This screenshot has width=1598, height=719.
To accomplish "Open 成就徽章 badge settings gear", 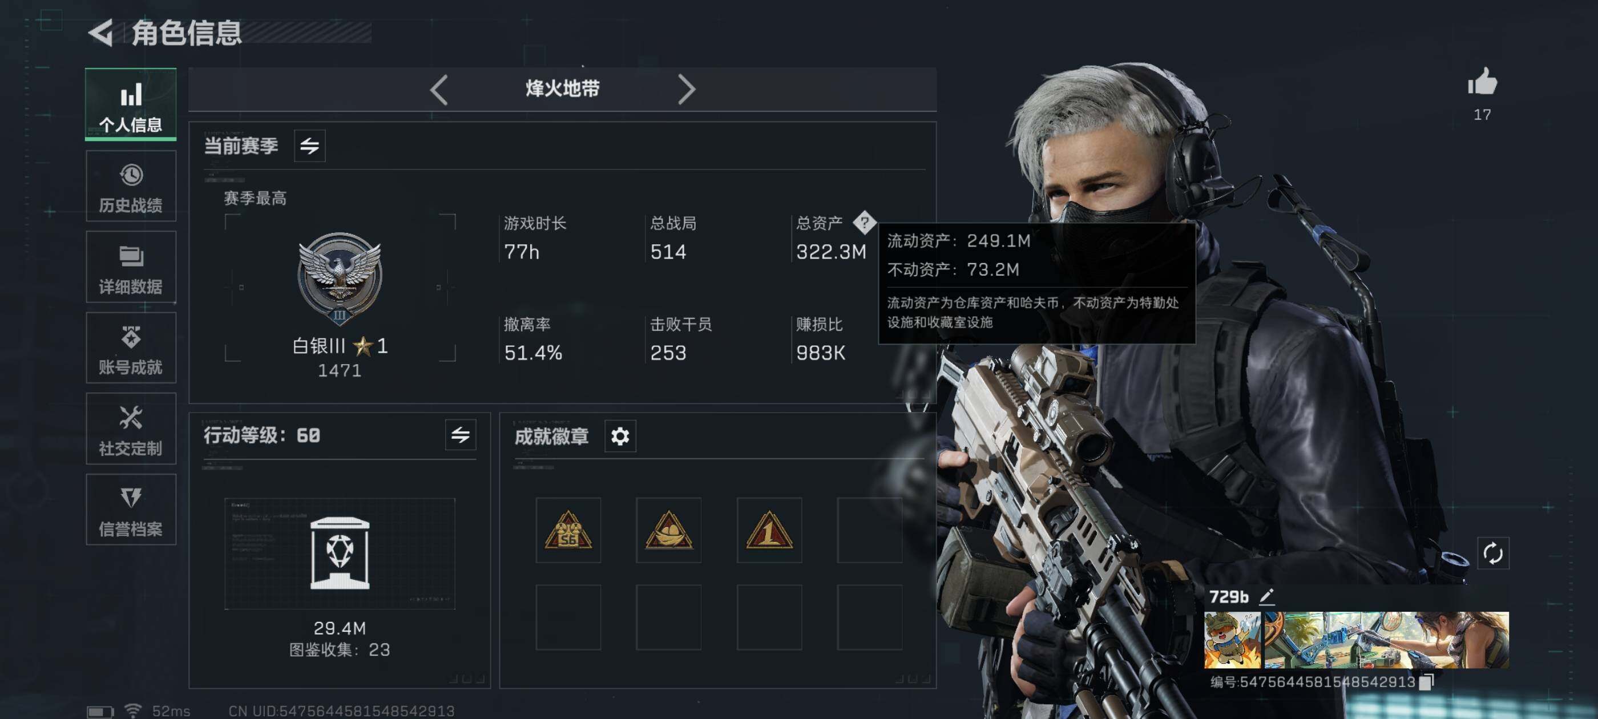I will click(620, 436).
